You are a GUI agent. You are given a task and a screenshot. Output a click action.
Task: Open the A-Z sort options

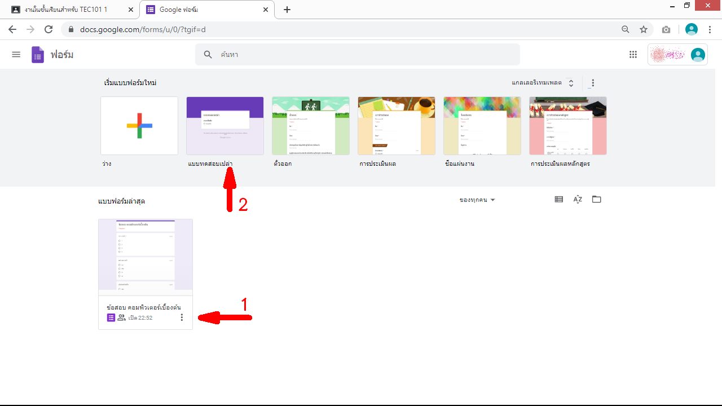(578, 200)
